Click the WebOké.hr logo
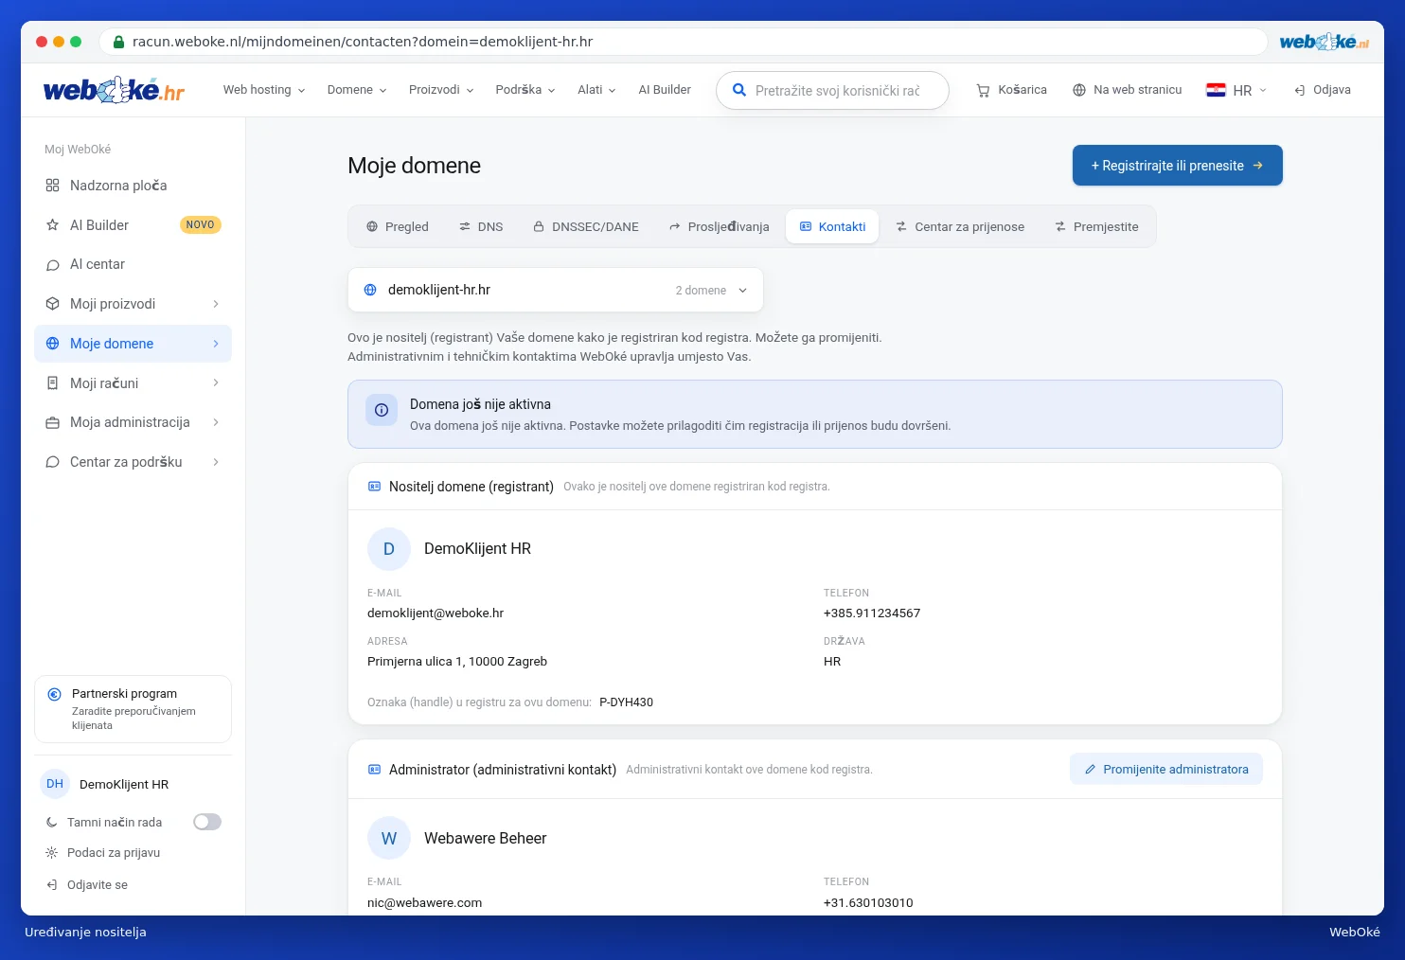The width and height of the screenshot is (1405, 960). [x=114, y=90]
